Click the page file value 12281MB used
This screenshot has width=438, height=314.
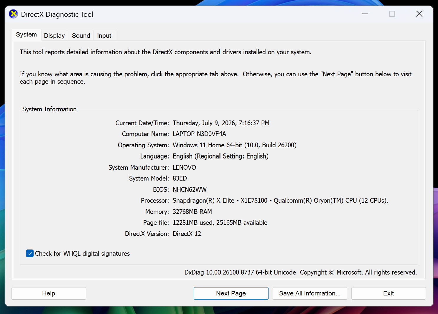(x=193, y=223)
